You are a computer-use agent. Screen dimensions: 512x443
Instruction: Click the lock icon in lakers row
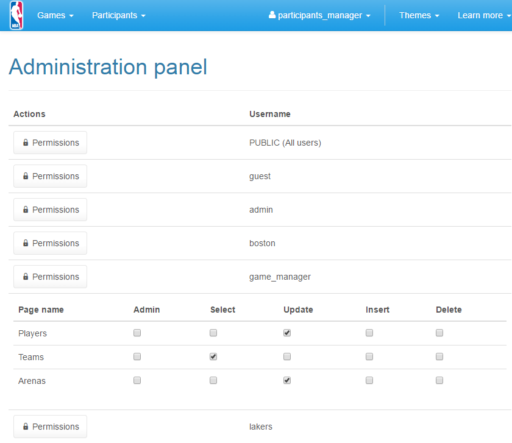(26, 427)
